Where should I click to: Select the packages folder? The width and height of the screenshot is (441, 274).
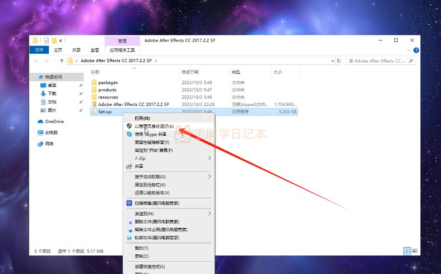[108, 82]
